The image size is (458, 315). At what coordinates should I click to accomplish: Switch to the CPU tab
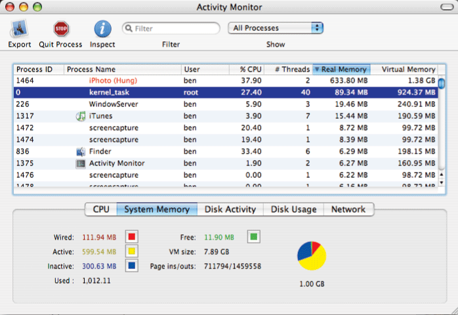(101, 209)
